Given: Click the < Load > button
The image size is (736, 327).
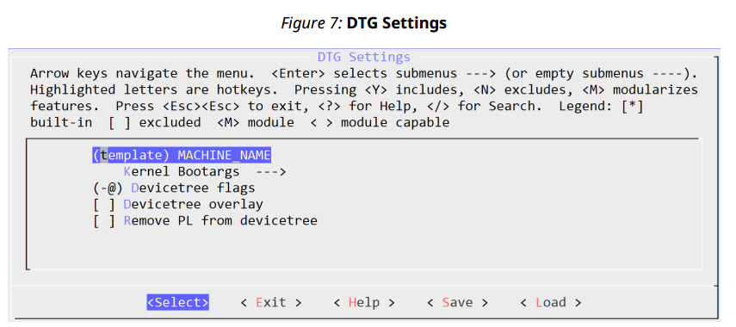Looking at the screenshot, I should [x=551, y=303].
